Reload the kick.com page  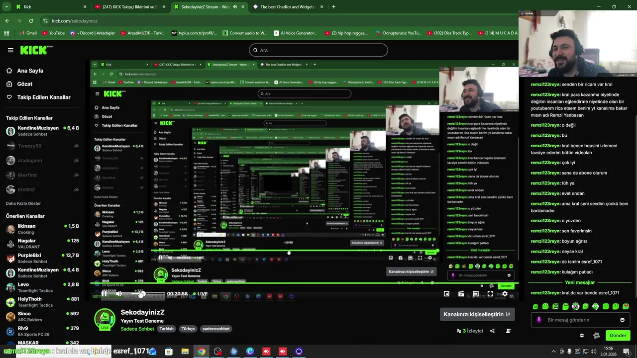coord(31,21)
